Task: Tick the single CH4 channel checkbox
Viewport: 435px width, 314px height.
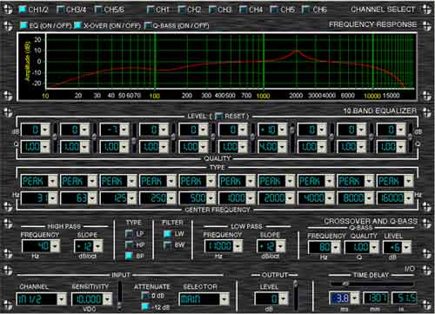Action: 243,10
